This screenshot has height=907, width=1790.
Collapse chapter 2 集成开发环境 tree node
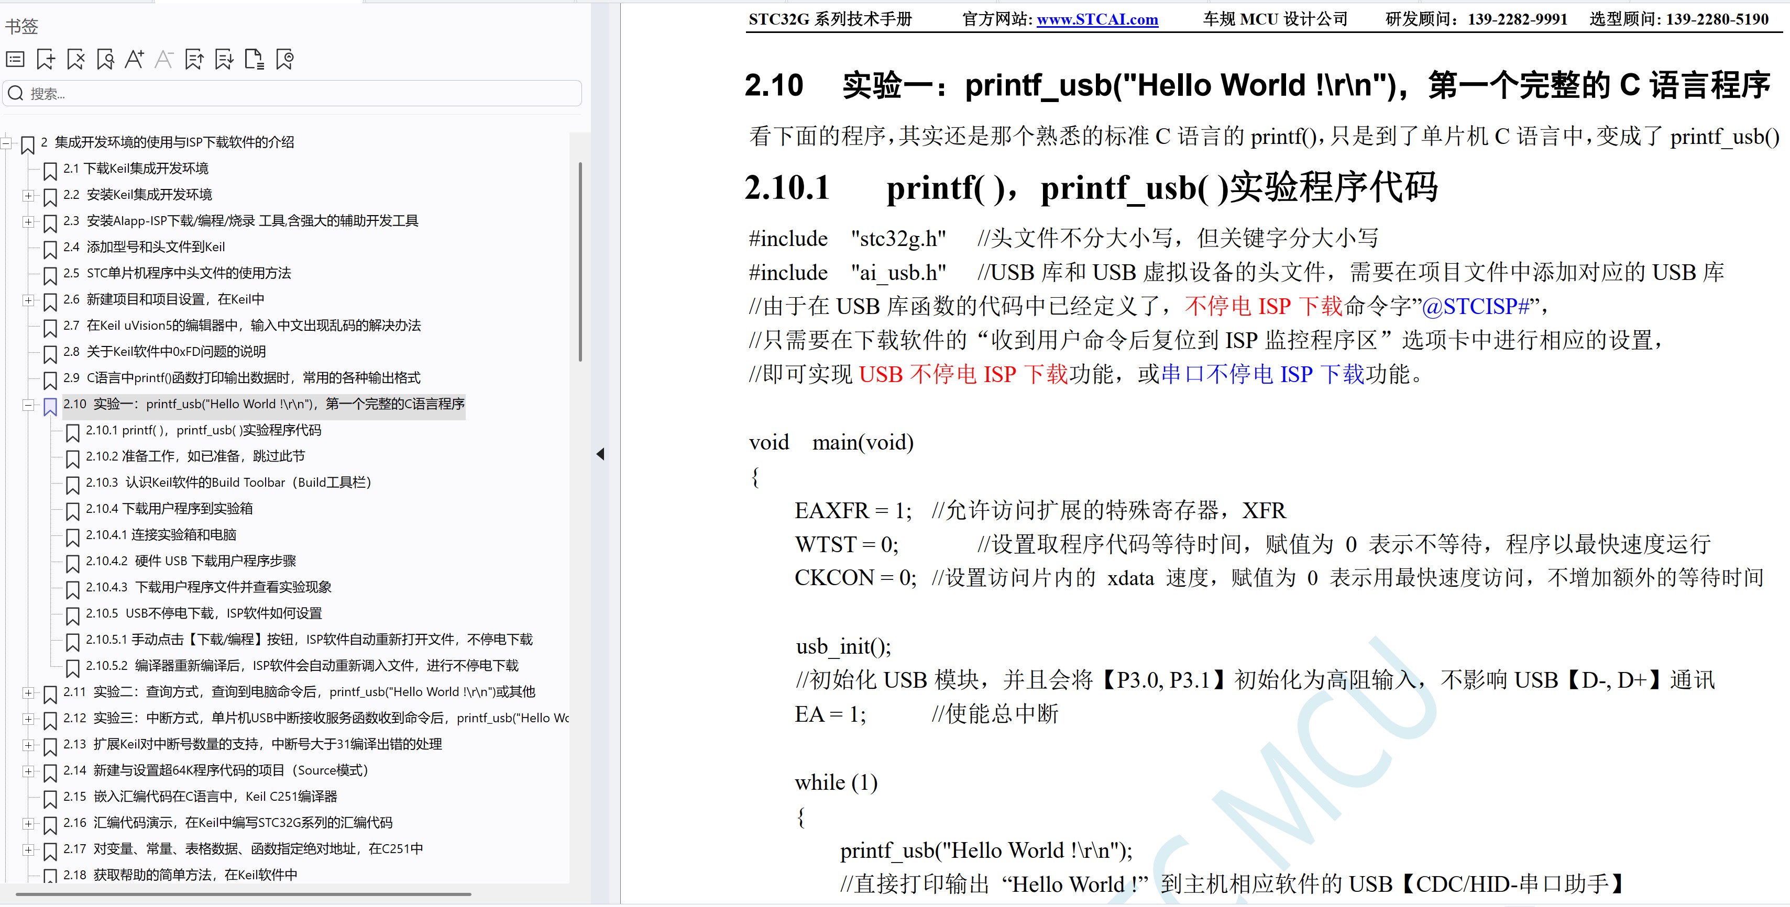click(6, 143)
